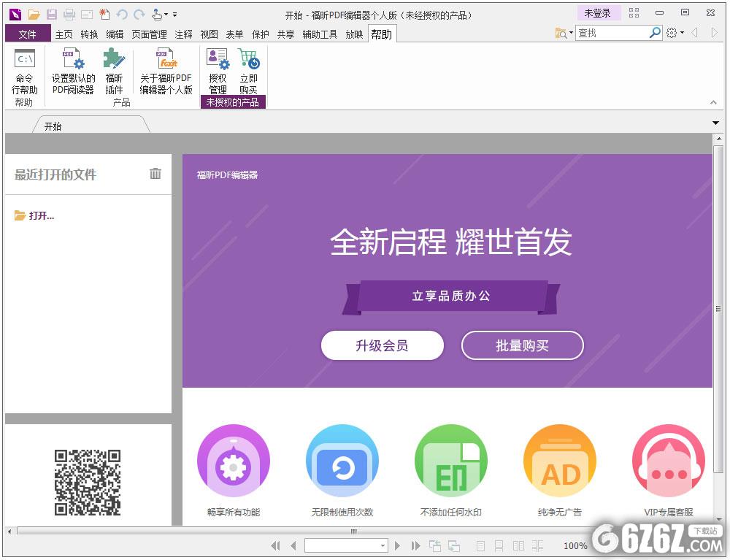Viewport: 730px width, 560px height.
Task: Click the horizontal scrollbar thumb
Action: click(x=354, y=531)
